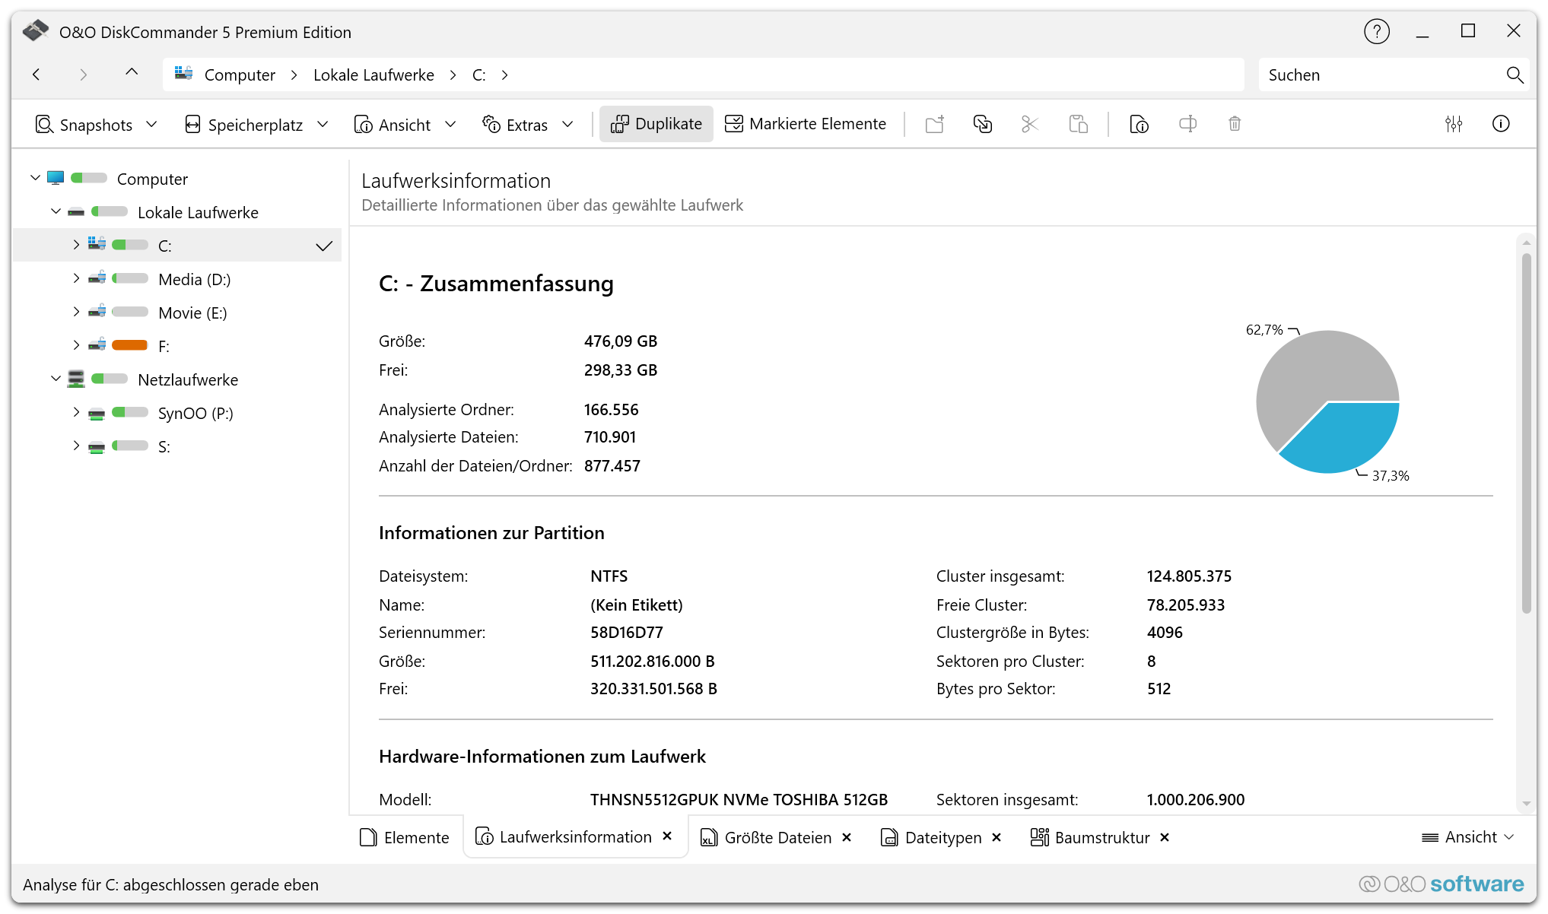Click into the Suchen search field
This screenshot has width=1548, height=914.
click(1377, 75)
